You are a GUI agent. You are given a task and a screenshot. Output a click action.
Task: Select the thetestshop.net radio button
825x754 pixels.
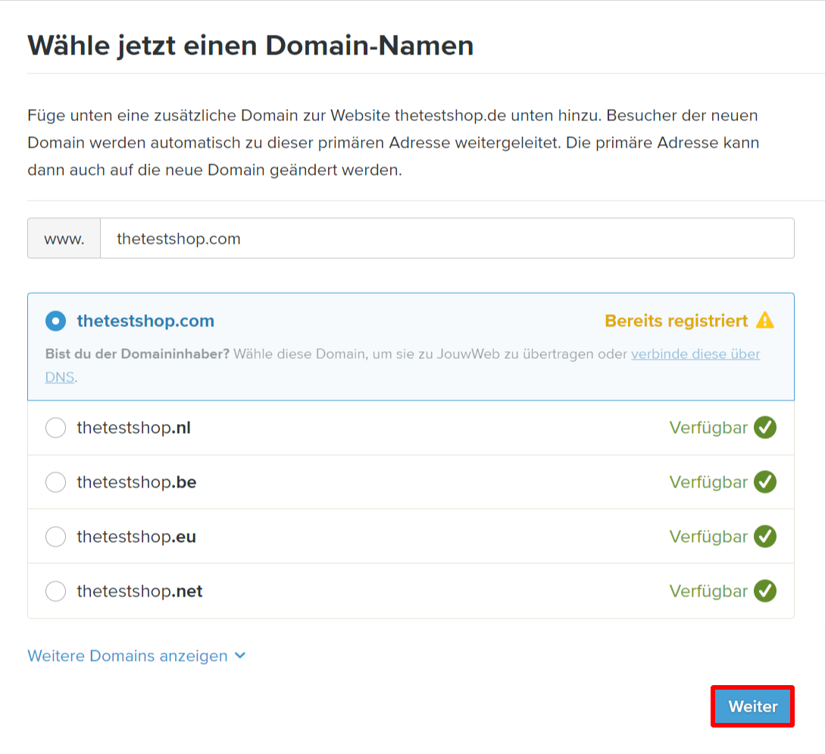[x=55, y=591]
